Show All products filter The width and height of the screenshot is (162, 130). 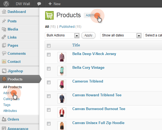coord(47,27)
